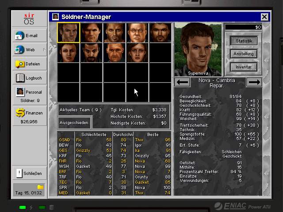The height and width of the screenshot is (212, 283).
Task: Close the Söldner-Manager window
Action: 264,17
